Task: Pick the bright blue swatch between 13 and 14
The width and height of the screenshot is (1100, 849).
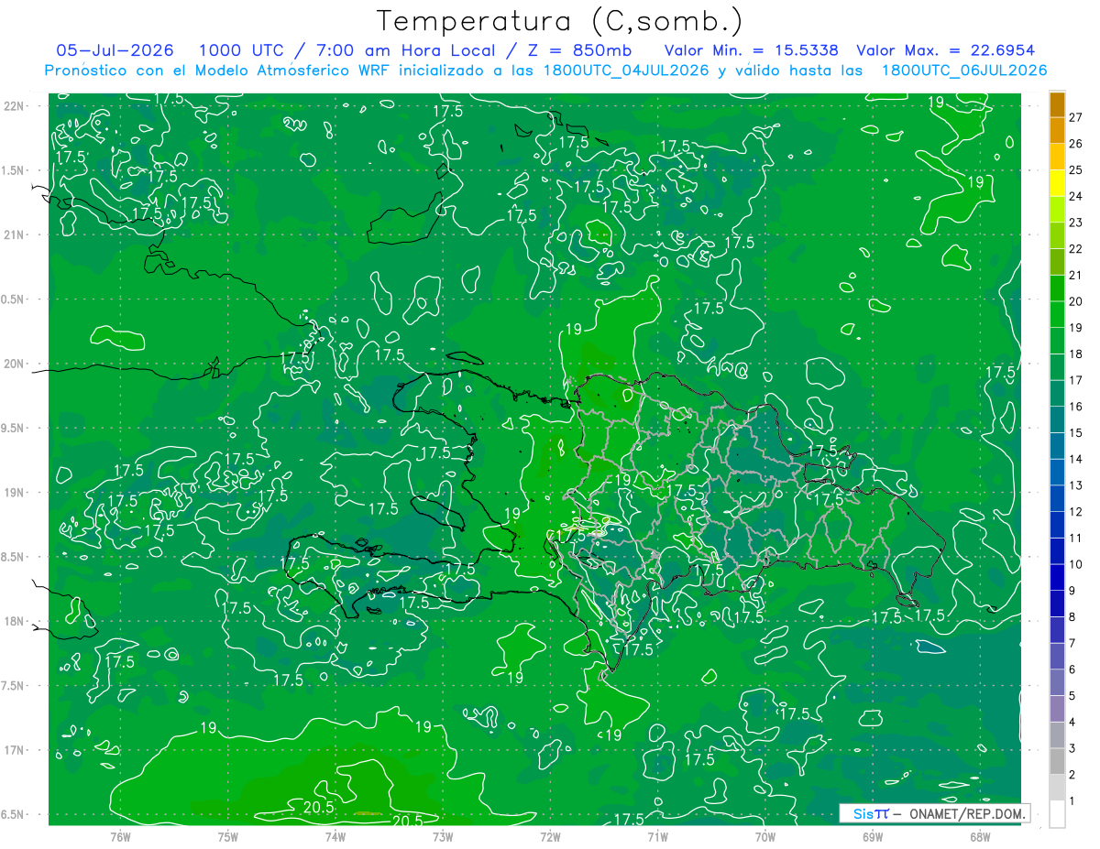Action: (1057, 473)
